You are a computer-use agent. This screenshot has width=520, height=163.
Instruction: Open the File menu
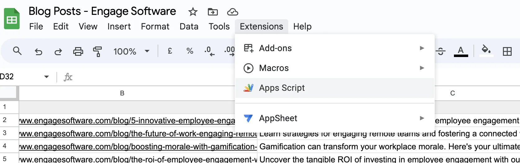[36, 27]
